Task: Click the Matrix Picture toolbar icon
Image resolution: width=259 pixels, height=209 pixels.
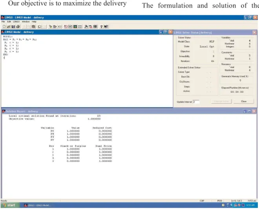Action: 75,27
